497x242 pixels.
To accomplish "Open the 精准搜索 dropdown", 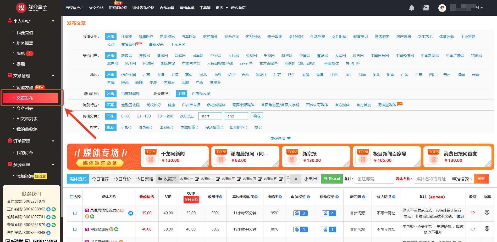I will pos(462,179).
